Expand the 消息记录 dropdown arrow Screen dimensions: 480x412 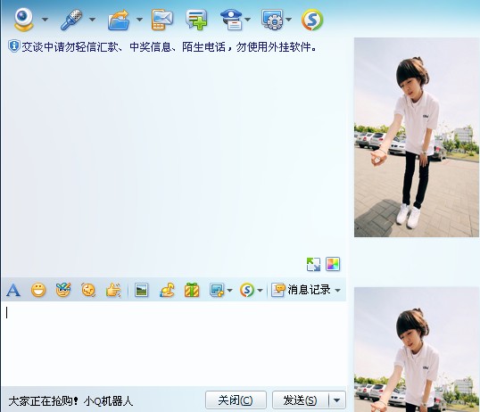337,290
